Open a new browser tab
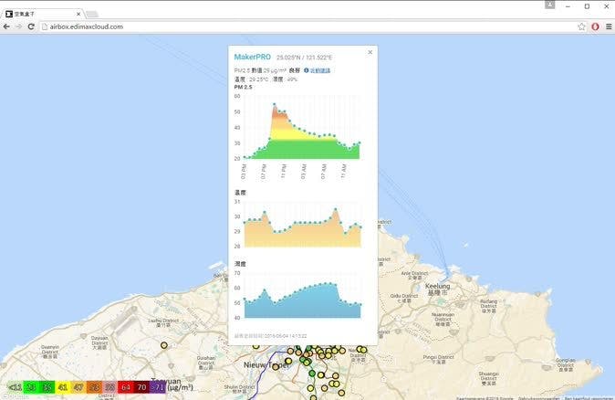The image size is (615, 400). pyautogui.click(x=92, y=14)
